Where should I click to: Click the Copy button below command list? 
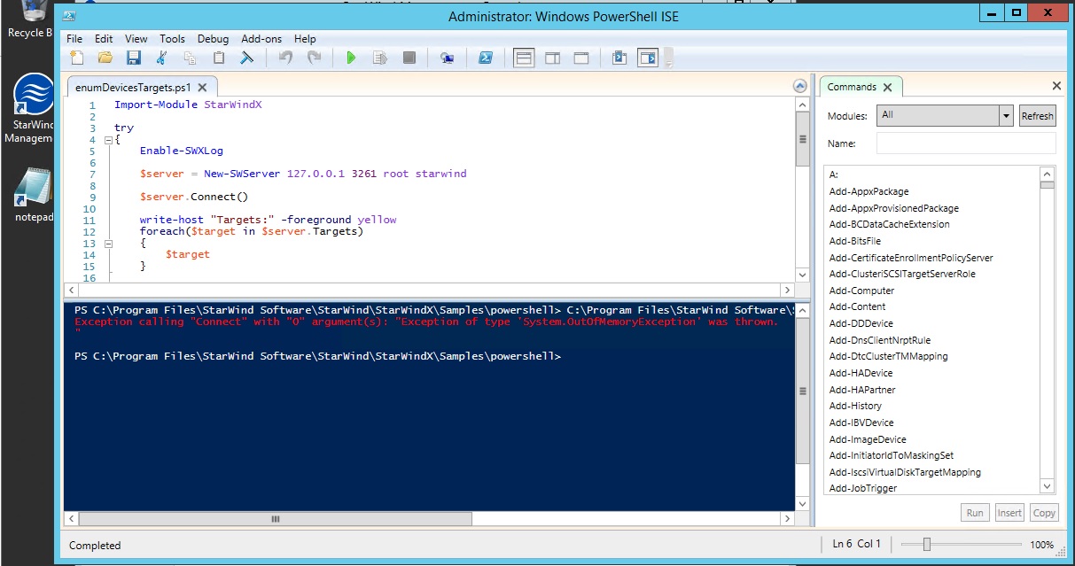1044,512
